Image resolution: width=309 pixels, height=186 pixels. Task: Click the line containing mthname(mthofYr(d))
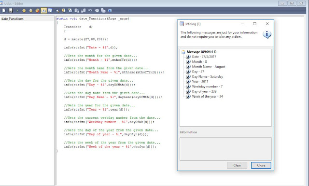point(114,72)
